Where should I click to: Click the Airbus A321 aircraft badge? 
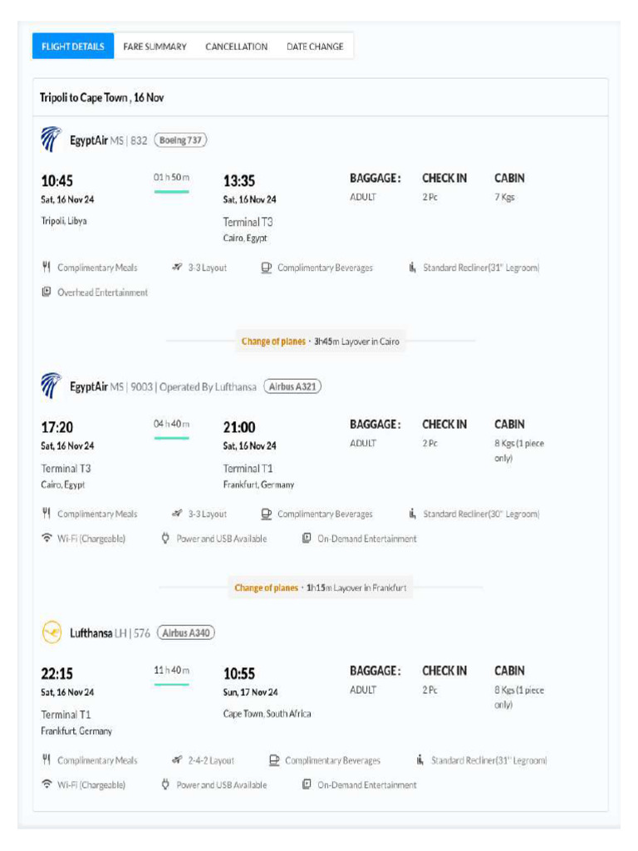tap(292, 386)
